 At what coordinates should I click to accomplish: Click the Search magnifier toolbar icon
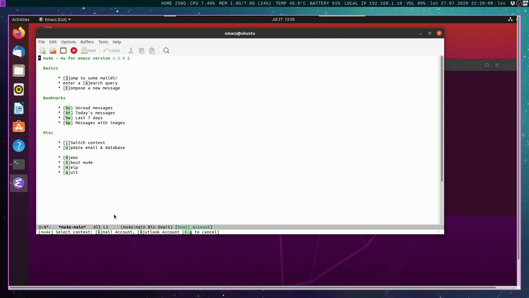(x=166, y=50)
